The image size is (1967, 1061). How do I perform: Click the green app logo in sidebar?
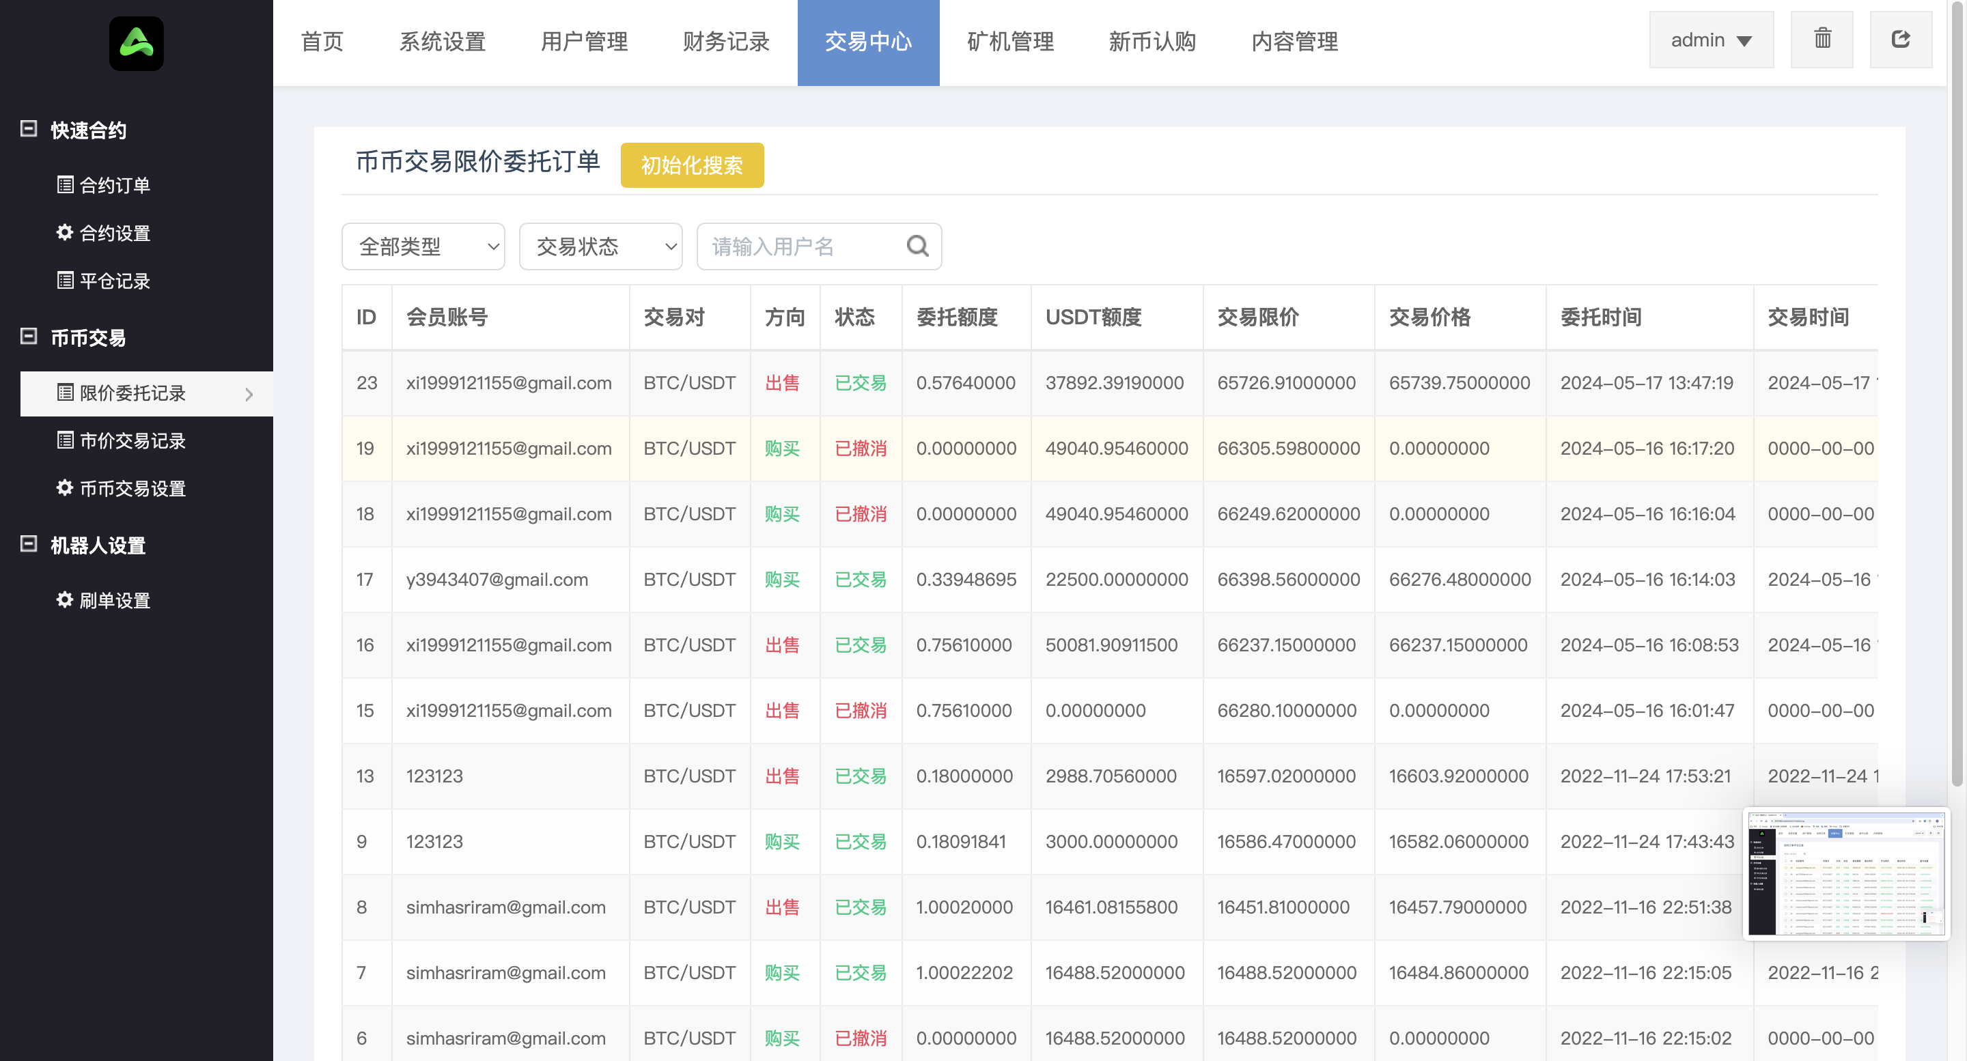tap(136, 44)
